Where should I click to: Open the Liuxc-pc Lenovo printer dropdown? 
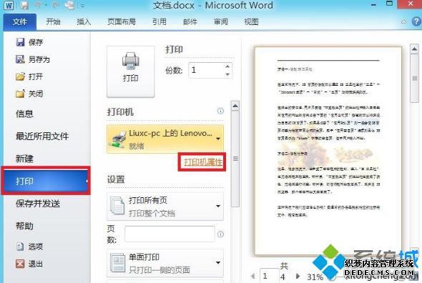point(165,139)
